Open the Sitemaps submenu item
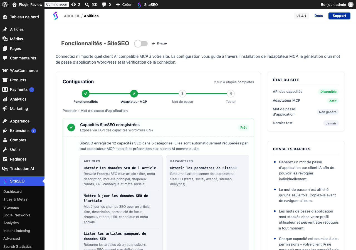This screenshot has width=356, height=250. point(11,207)
